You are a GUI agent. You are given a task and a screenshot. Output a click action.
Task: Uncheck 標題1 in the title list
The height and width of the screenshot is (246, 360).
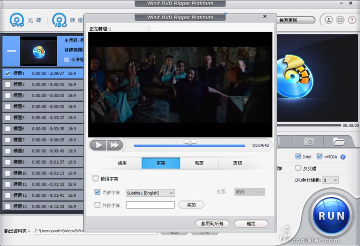(8, 74)
